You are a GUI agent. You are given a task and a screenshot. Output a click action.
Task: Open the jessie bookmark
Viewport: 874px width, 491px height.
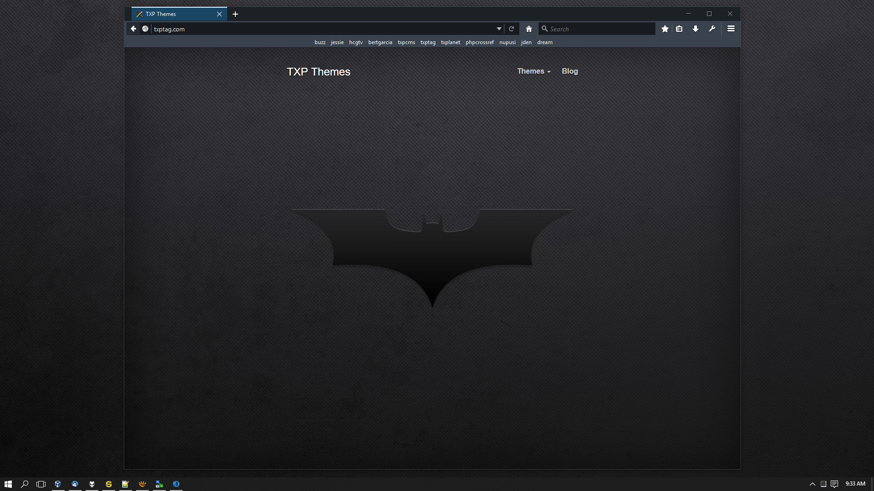tap(337, 42)
